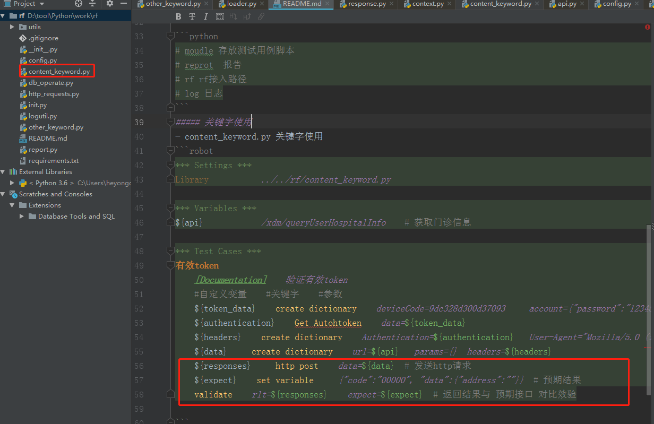Image resolution: width=654 pixels, height=424 pixels.
Task: Click the scroll-from-source target icon
Action: (x=79, y=4)
